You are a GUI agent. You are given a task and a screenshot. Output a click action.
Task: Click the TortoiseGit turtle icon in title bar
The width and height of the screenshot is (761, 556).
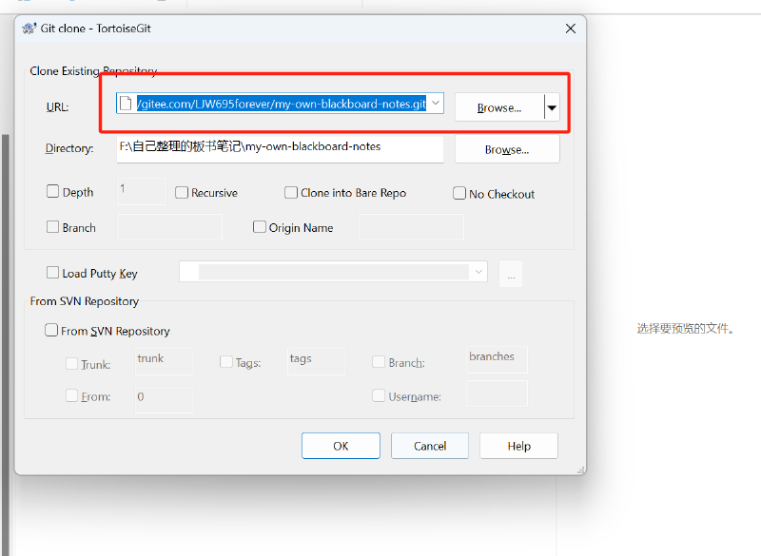(29, 29)
